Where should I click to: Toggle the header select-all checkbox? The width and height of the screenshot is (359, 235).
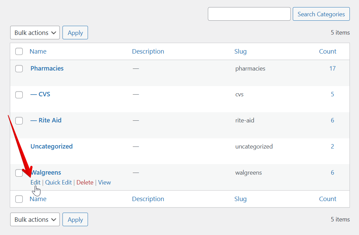(x=19, y=52)
